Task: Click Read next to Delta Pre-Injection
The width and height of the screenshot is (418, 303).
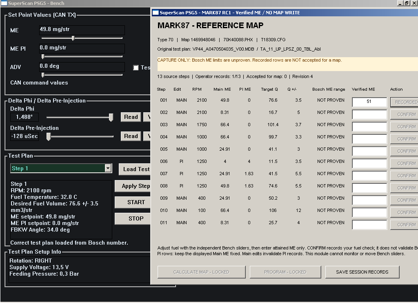Action: click(x=131, y=136)
